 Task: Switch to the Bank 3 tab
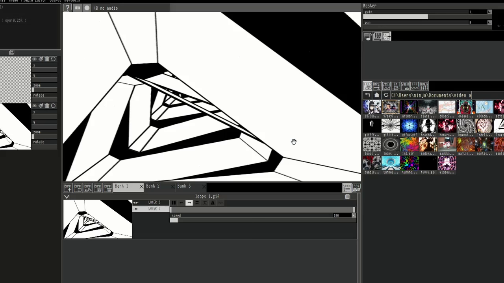(x=184, y=186)
